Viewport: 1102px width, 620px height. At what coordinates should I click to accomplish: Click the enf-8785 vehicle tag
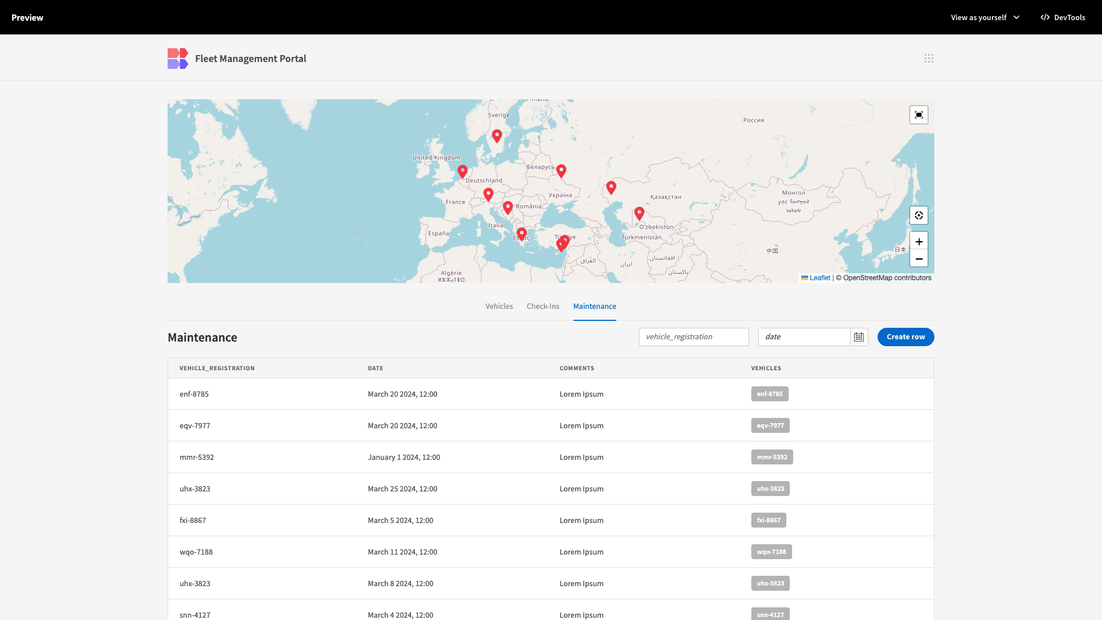coord(770,394)
